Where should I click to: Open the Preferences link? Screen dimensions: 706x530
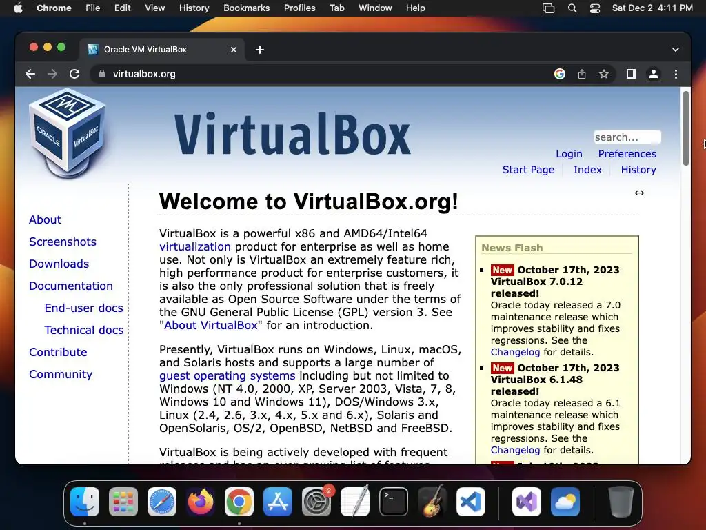(x=627, y=154)
